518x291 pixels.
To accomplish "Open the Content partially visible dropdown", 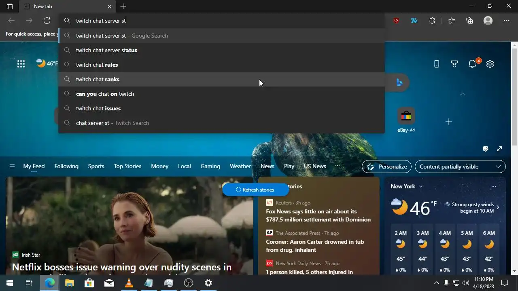I will [460, 167].
